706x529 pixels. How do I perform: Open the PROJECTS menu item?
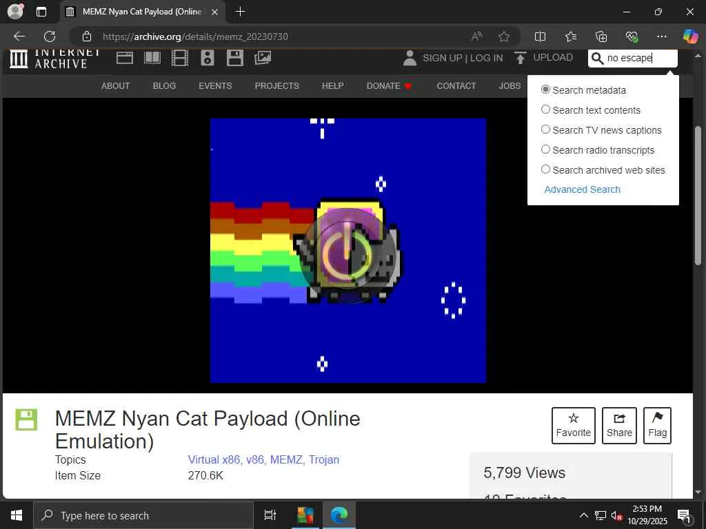tap(277, 86)
